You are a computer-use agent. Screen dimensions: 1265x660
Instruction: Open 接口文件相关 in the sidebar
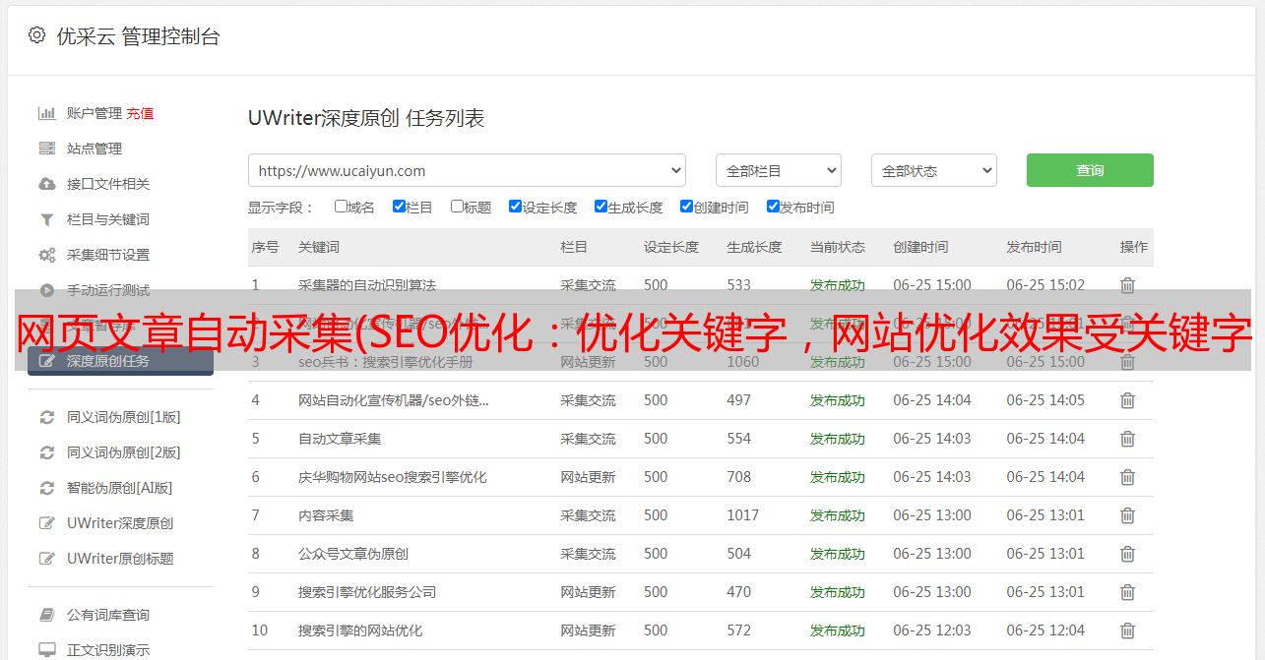click(x=108, y=184)
